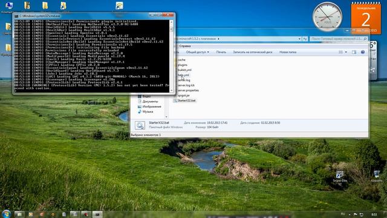
Task: Select the bukkit.yml file
Action: point(184,70)
